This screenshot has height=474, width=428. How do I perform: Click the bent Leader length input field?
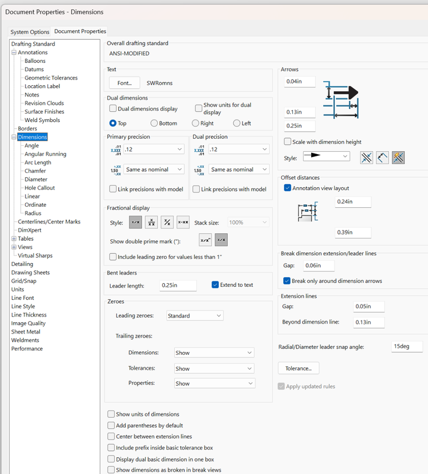(x=178, y=286)
